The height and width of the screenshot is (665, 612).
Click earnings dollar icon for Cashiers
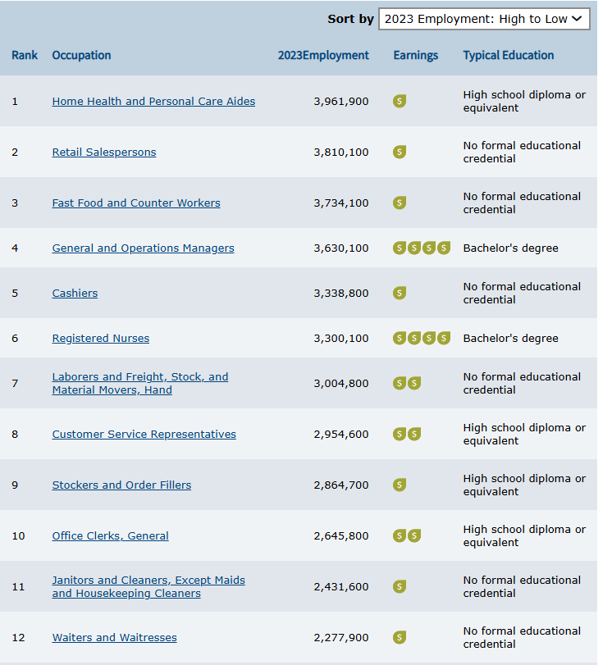point(400,293)
